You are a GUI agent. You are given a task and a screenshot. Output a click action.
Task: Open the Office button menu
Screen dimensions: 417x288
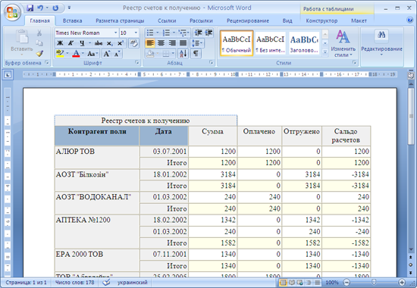point(12,12)
